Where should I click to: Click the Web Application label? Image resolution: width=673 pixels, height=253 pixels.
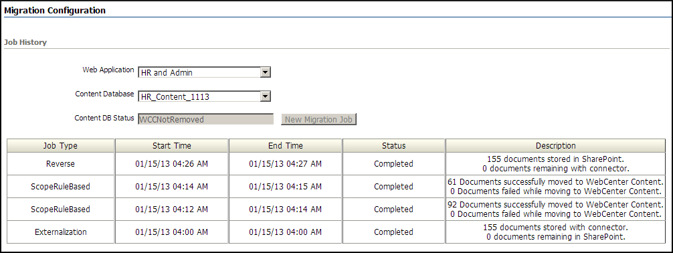click(108, 70)
